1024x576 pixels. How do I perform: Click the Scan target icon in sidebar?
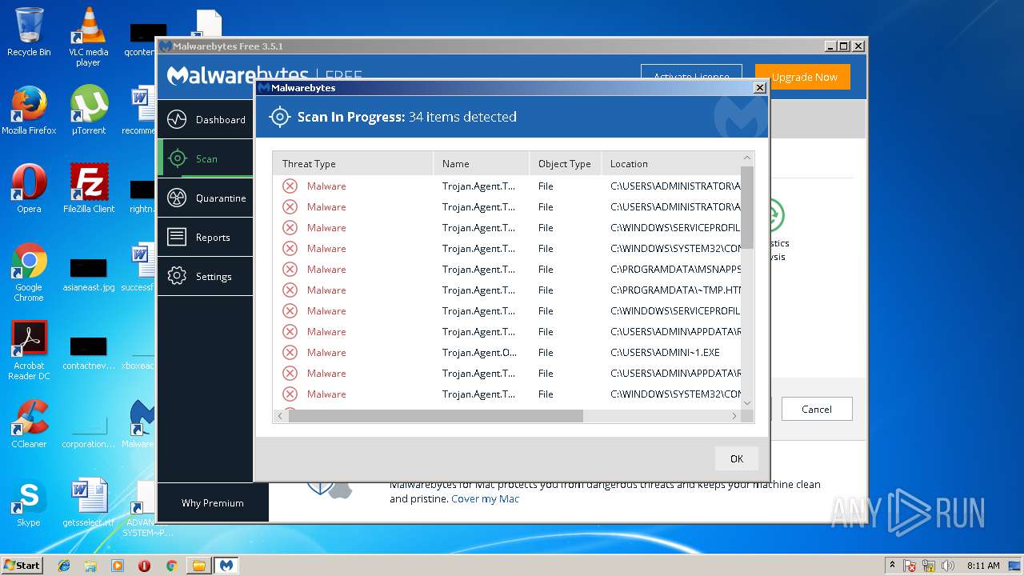177,159
